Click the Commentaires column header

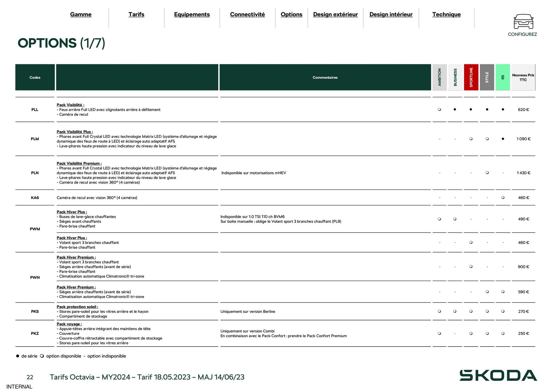click(x=325, y=77)
